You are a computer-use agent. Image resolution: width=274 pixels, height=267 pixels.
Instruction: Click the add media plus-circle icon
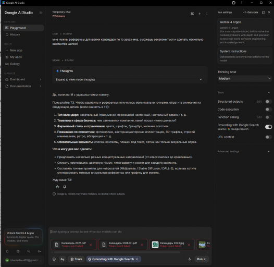point(54,259)
